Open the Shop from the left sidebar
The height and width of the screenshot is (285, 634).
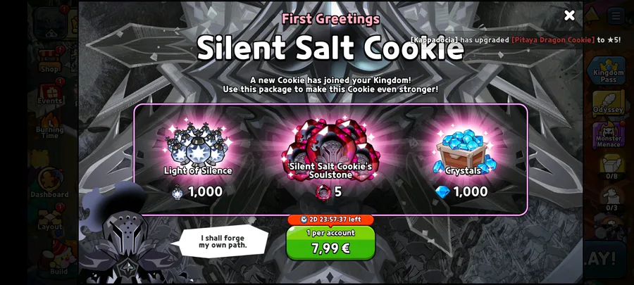click(x=50, y=60)
